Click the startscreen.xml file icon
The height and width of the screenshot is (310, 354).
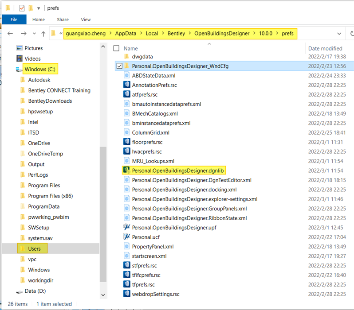coord(127,256)
